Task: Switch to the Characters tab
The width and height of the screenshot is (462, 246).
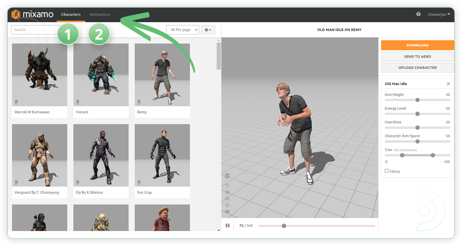Action: (x=71, y=14)
